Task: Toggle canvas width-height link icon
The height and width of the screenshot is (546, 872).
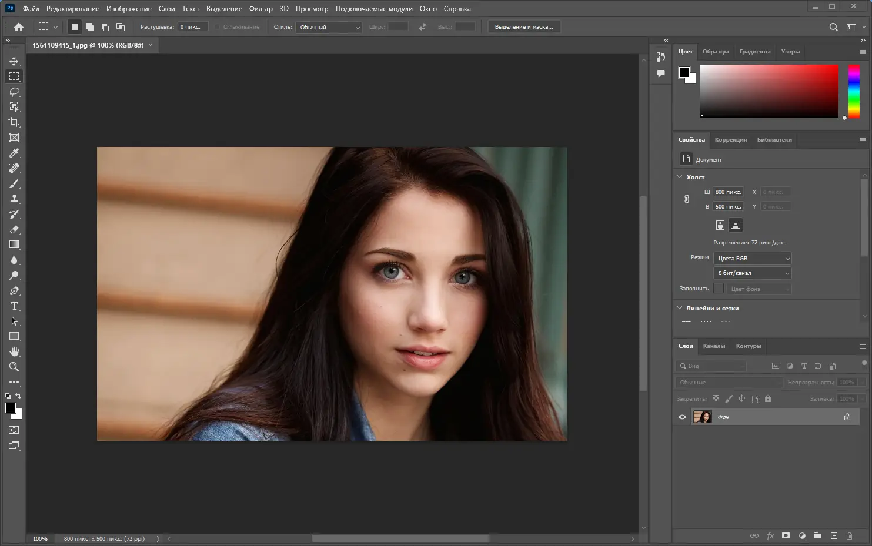Action: (x=687, y=199)
